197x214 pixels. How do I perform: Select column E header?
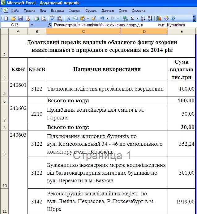(x=182, y=31)
